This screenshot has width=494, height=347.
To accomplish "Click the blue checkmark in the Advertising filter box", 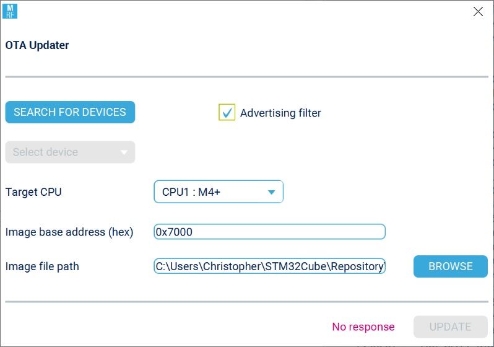I will tap(227, 113).
